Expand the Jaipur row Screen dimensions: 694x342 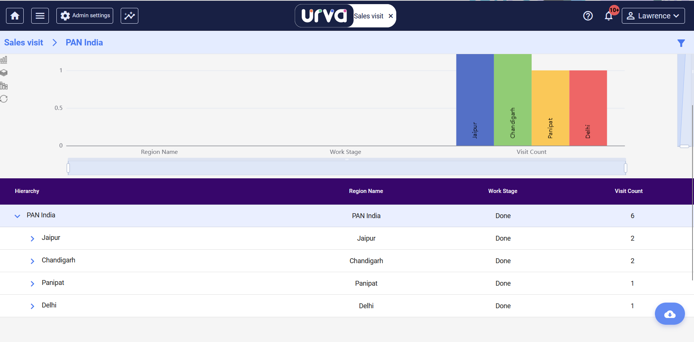pos(32,238)
